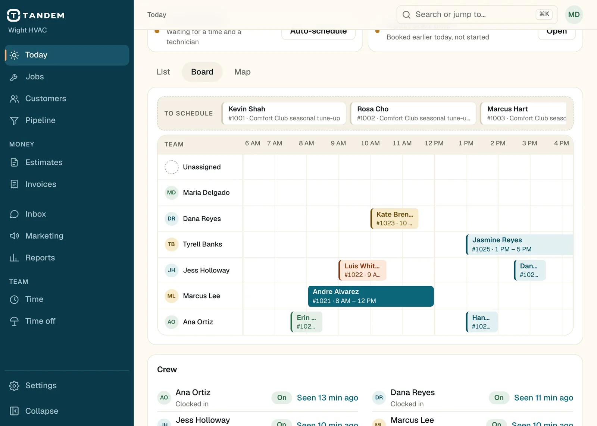Open the Pipeline page label

[40, 120]
